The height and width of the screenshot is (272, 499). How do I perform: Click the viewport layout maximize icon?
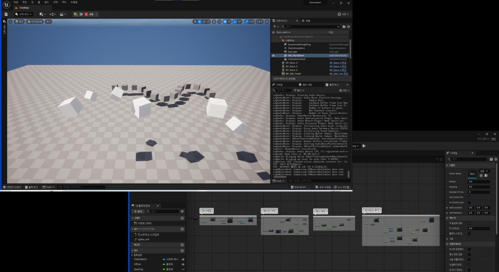point(267,22)
